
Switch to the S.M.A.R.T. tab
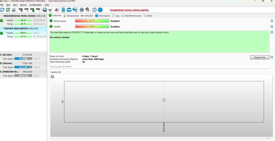tap(87, 16)
